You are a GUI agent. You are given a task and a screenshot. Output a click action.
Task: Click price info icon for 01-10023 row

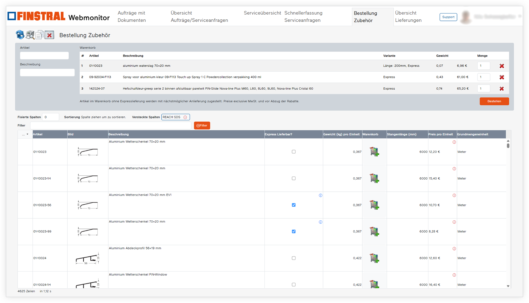(454, 142)
